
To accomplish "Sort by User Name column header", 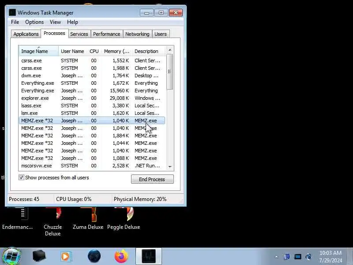I will 72,51.
